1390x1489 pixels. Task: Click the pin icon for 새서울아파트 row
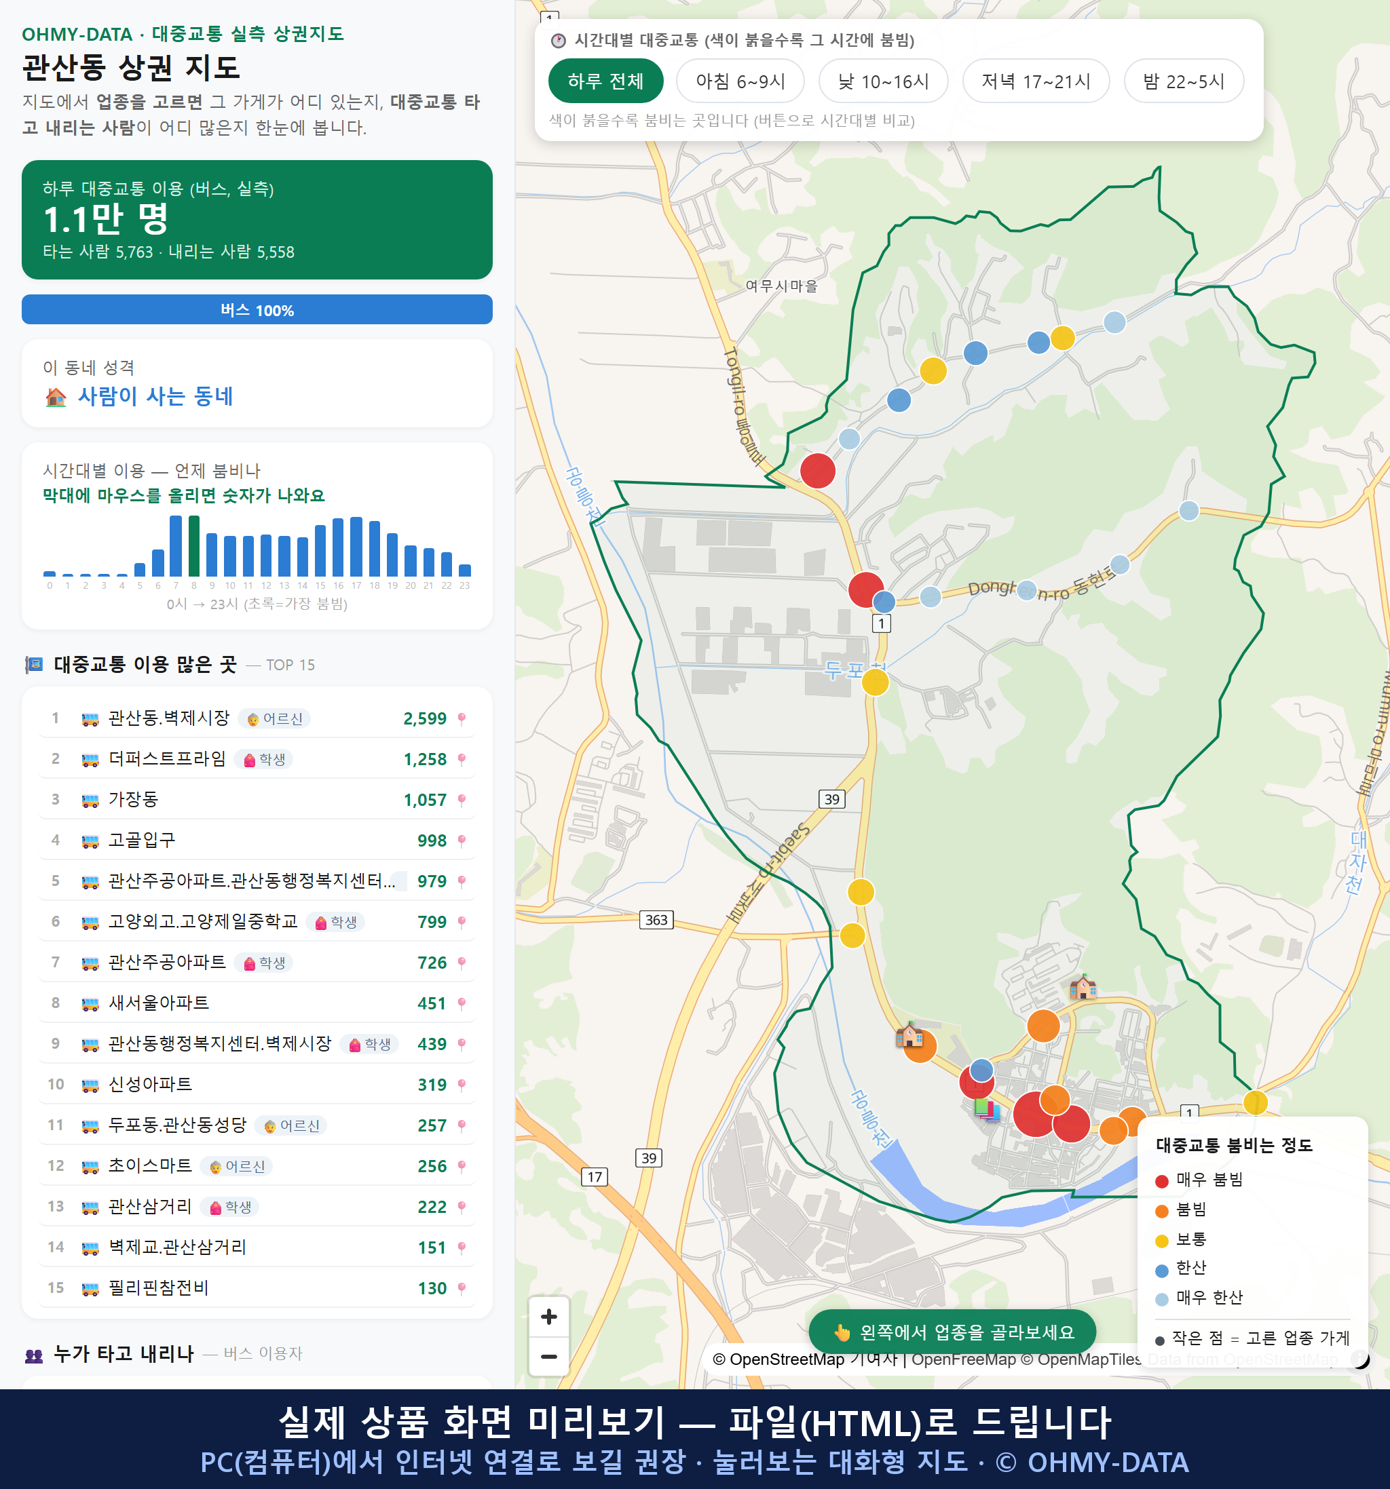[x=462, y=1003]
